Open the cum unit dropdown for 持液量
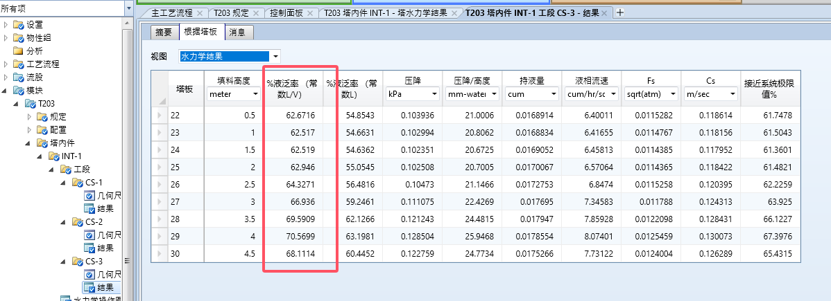Viewport: 831px width, 301px height. (554, 94)
